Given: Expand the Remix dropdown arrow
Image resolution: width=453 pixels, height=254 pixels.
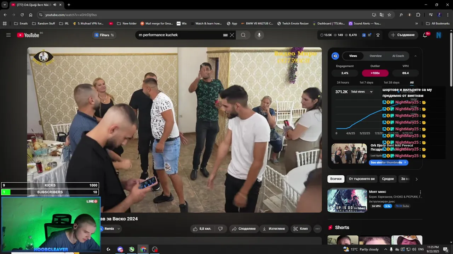Looking at the screenshot, I should [119, 229].
